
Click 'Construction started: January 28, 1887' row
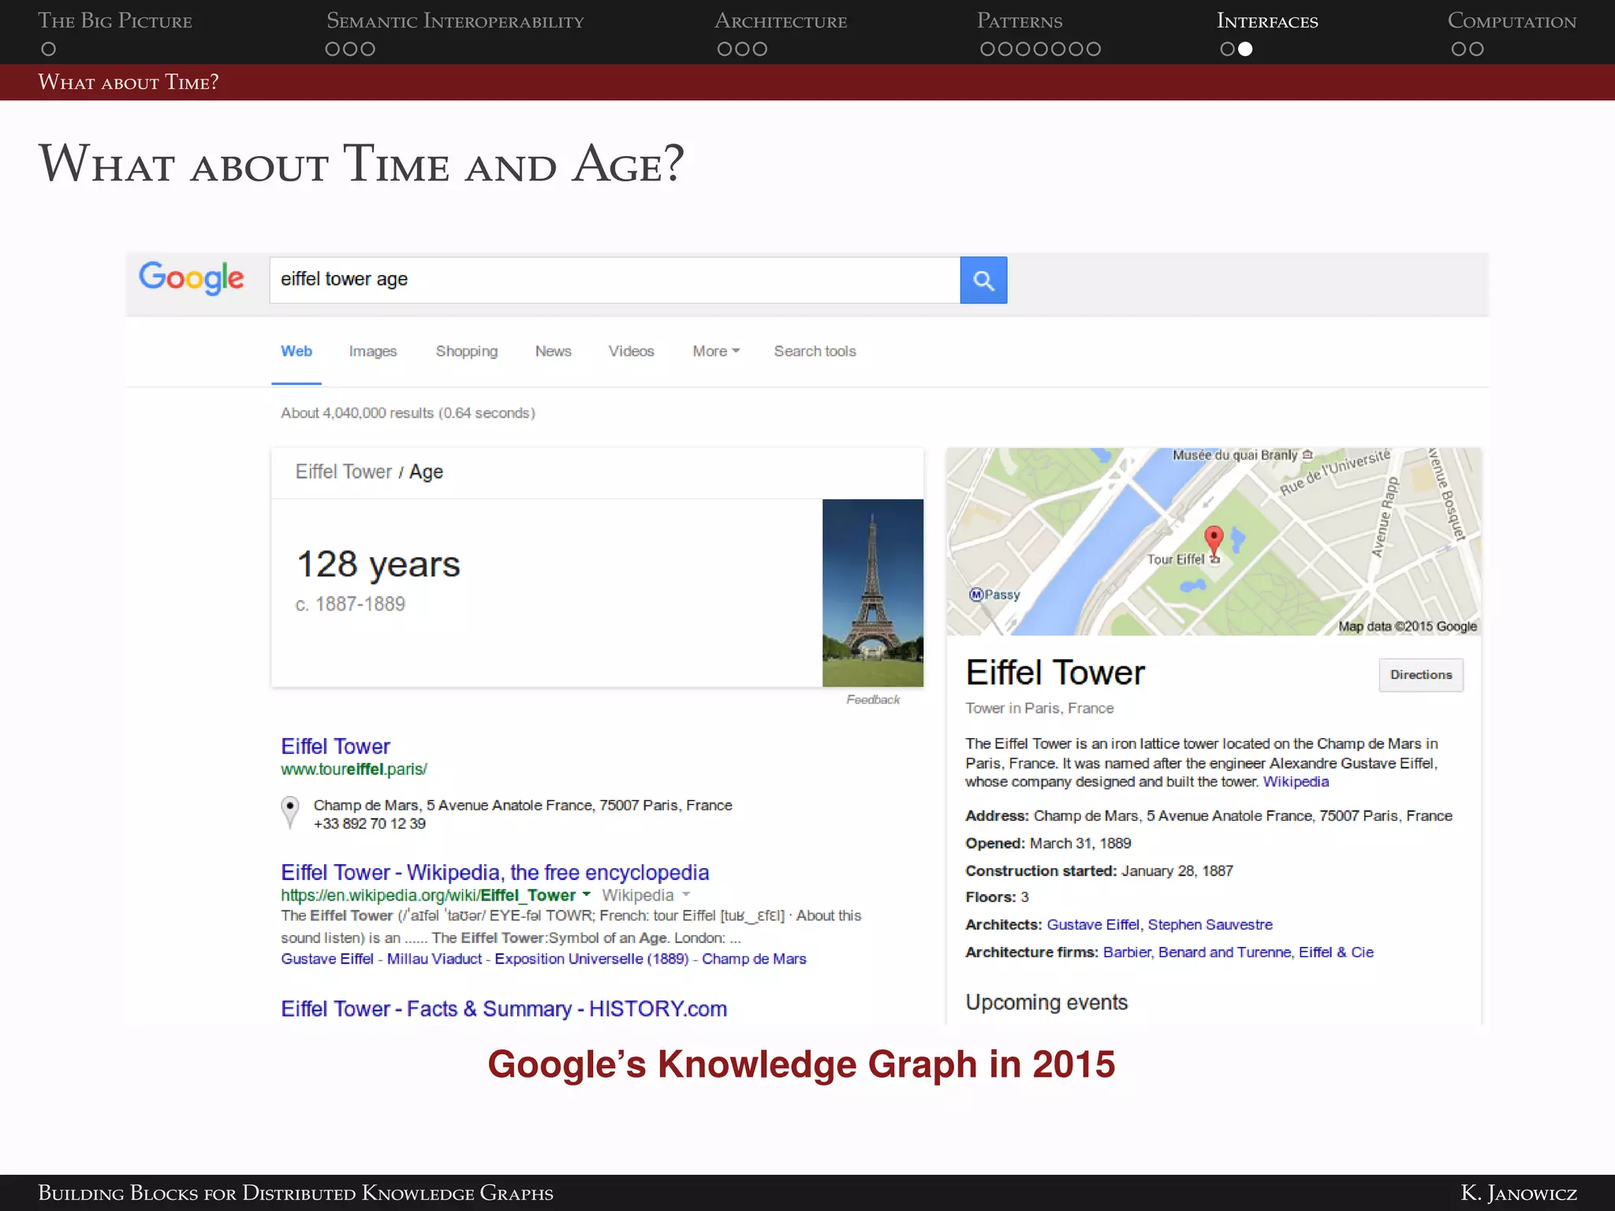pos(1099,870)
